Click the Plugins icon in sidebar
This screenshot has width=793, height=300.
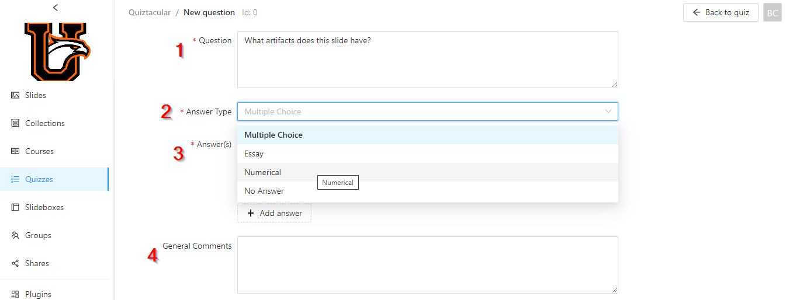tap(16, 294)
